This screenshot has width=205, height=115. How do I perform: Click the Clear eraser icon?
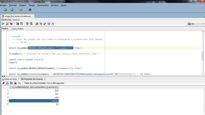tap(45, 24)
